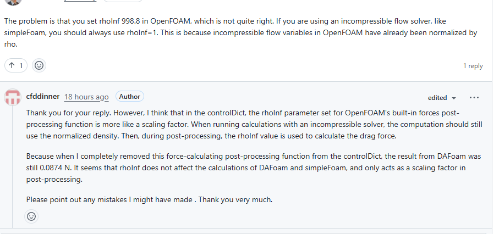The width and height of the screenshot is (499, 234).
Task: Click the "Author" badge beside the timestamp
Action: [x=130, y=97]
